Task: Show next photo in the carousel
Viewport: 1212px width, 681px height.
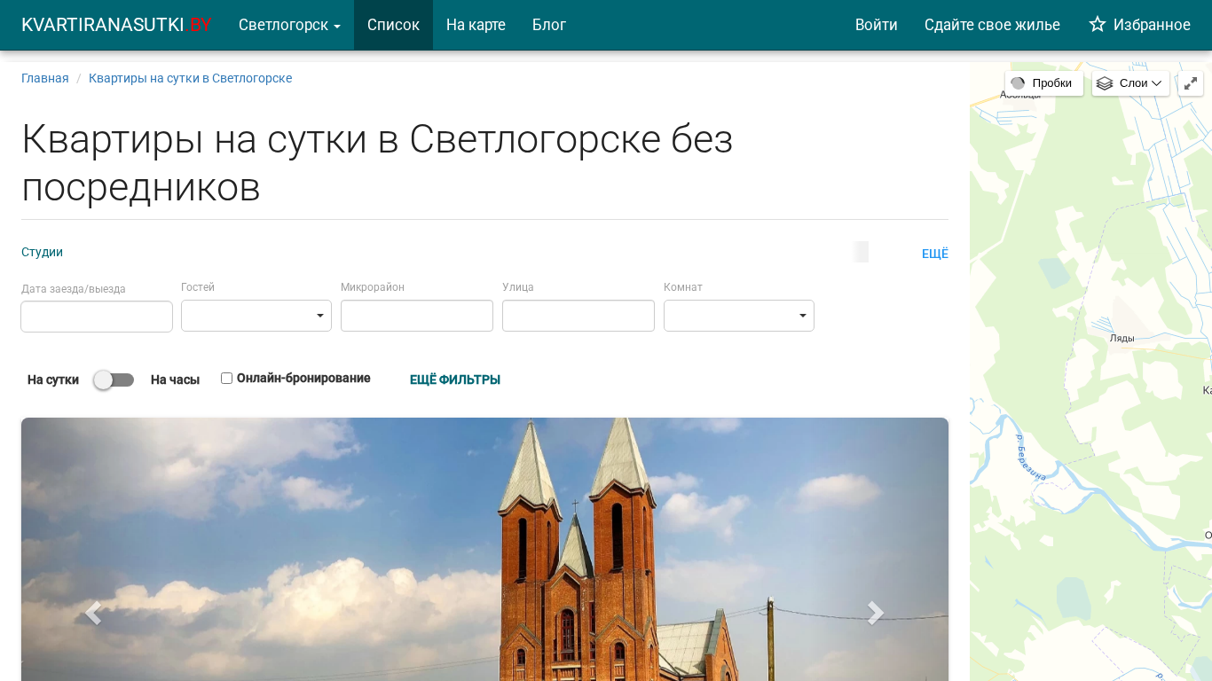Action: 876,613
